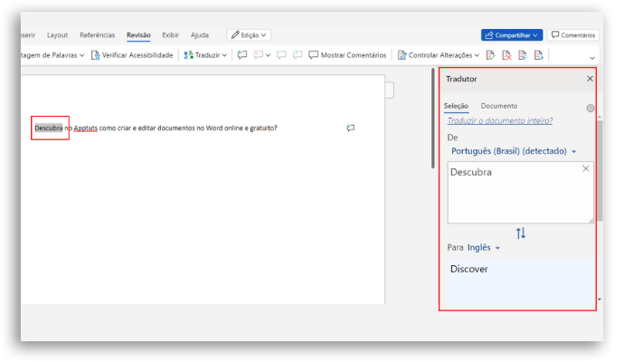Click the comment marker beside the document line
633x362 pixels.
point(351,129)
